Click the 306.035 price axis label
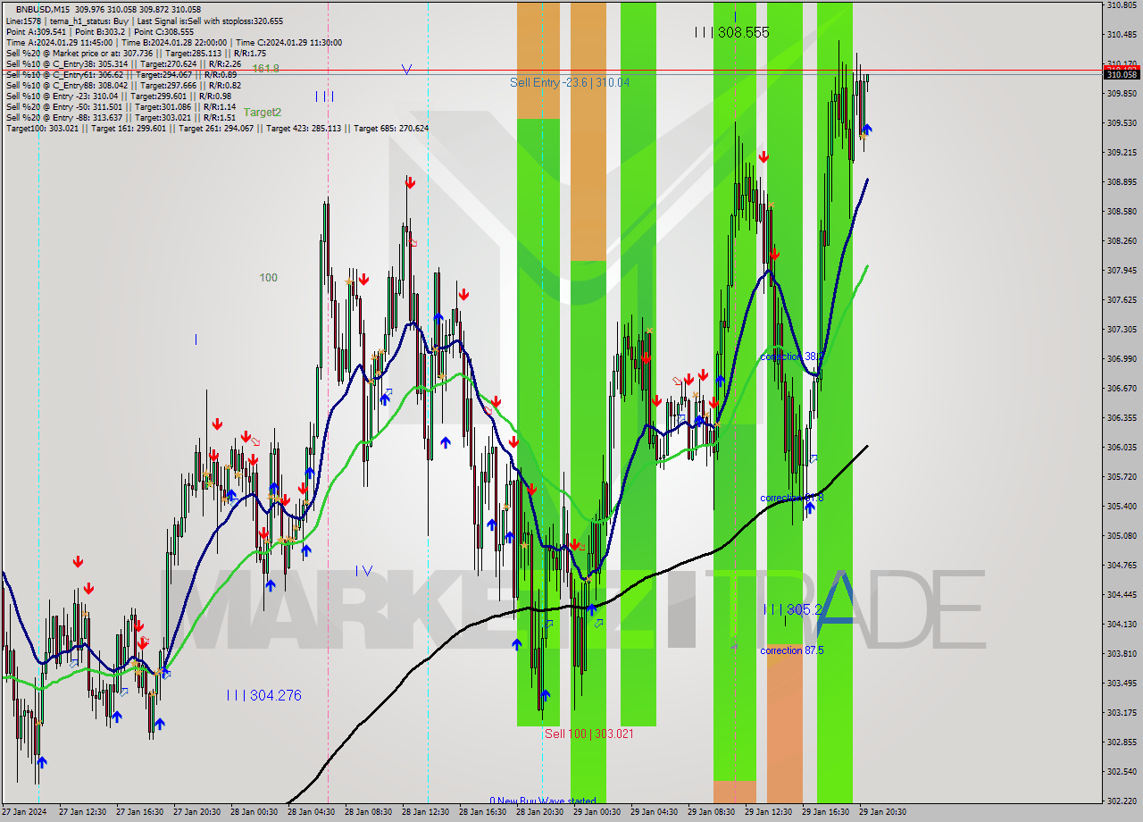The image size is (1143, 822). coord(1122,448)
